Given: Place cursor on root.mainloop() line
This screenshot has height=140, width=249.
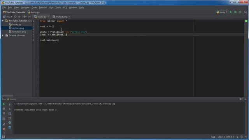Looking at the screenshot, I should coord(50,40).
